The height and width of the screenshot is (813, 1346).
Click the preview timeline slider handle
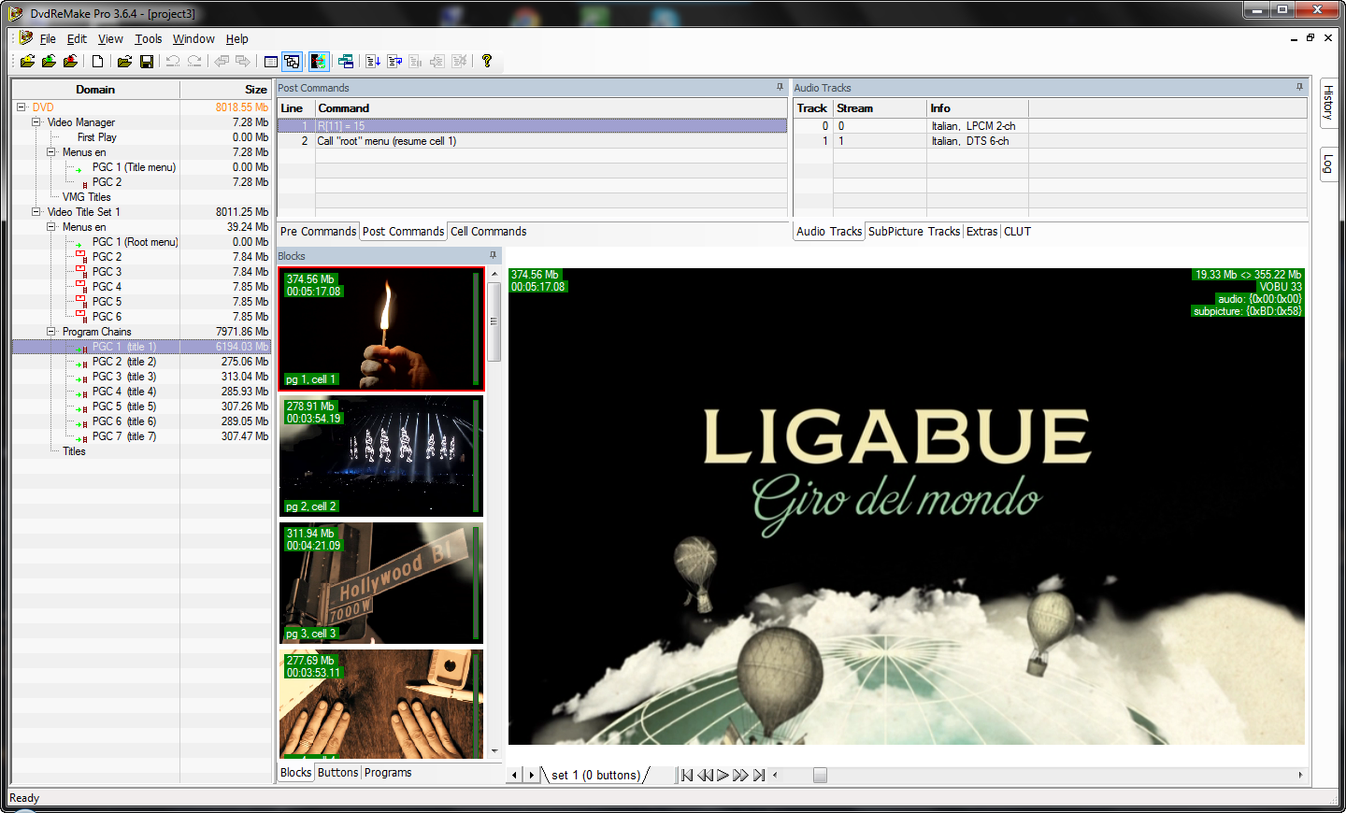(x=820, y=775)
